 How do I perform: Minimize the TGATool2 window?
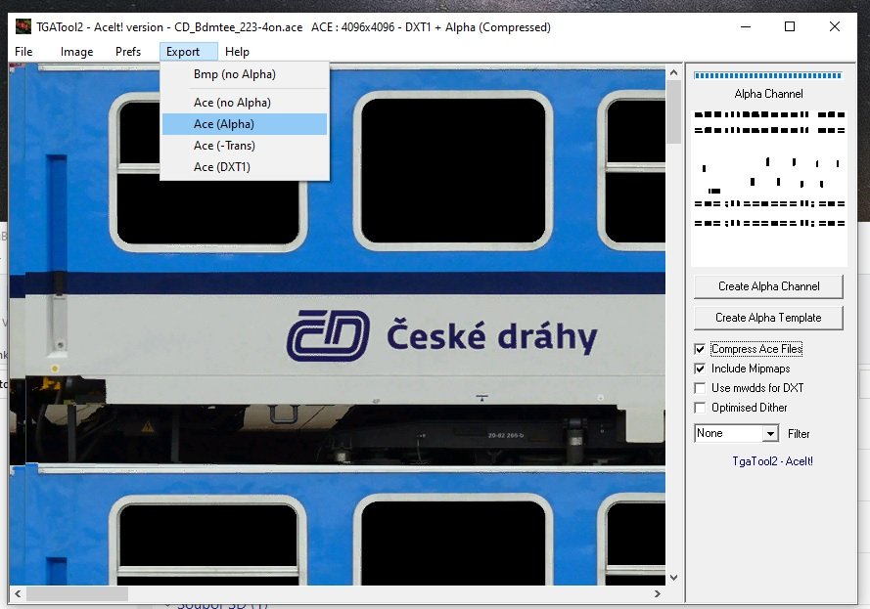point(745,27)
